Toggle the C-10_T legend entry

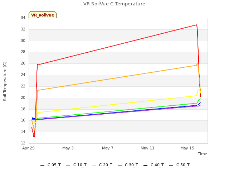point(76,165)
